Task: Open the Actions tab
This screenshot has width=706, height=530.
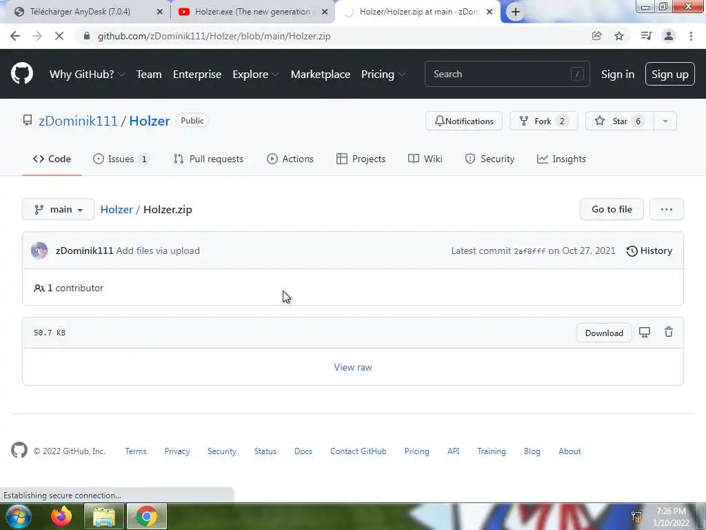Action: (290, 159)
